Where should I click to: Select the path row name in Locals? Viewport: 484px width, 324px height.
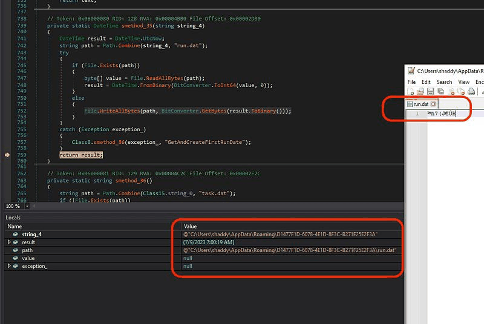click(x=27, y=250)
